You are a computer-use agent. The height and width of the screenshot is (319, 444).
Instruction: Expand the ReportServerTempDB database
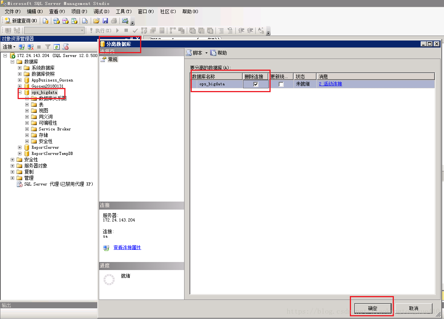(20, 153)
